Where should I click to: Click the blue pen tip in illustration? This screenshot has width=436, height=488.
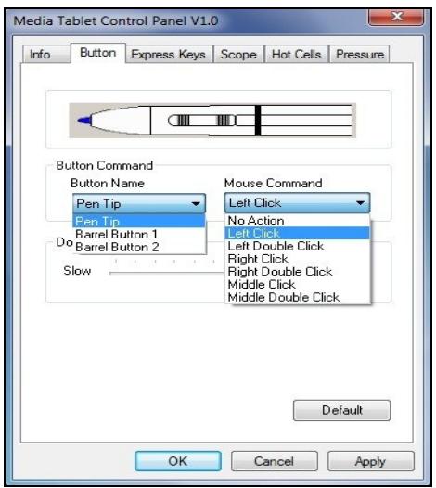[84, 120]
